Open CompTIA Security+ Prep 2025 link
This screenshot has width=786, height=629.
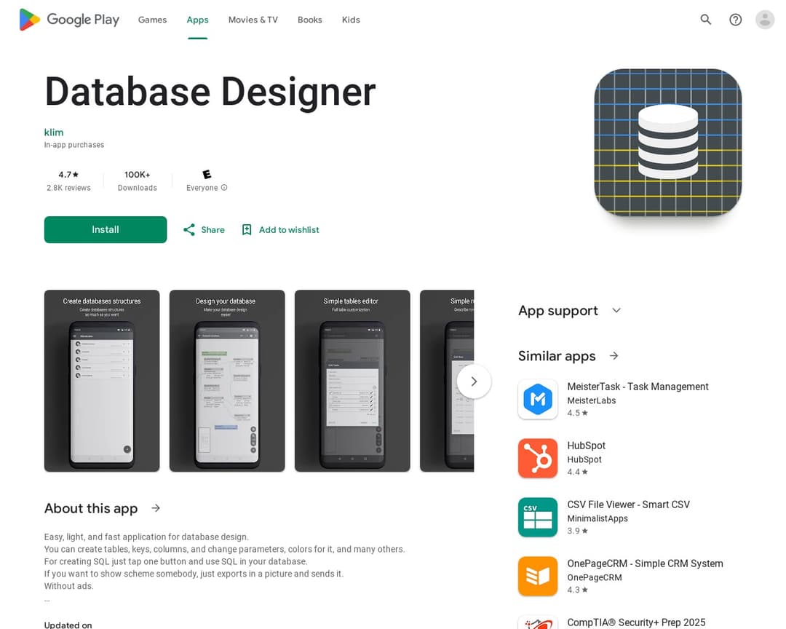pyautogui.click(x=636, y=622)
